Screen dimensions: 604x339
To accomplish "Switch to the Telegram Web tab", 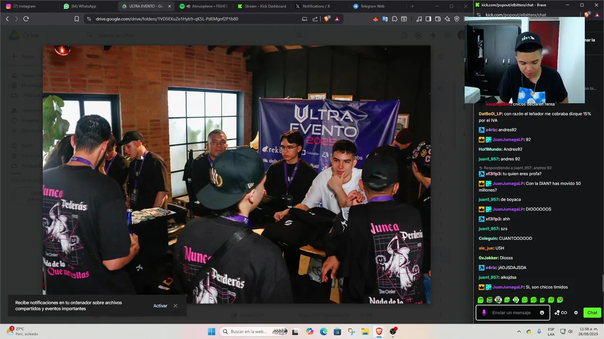I will click(x=377, y=6).
